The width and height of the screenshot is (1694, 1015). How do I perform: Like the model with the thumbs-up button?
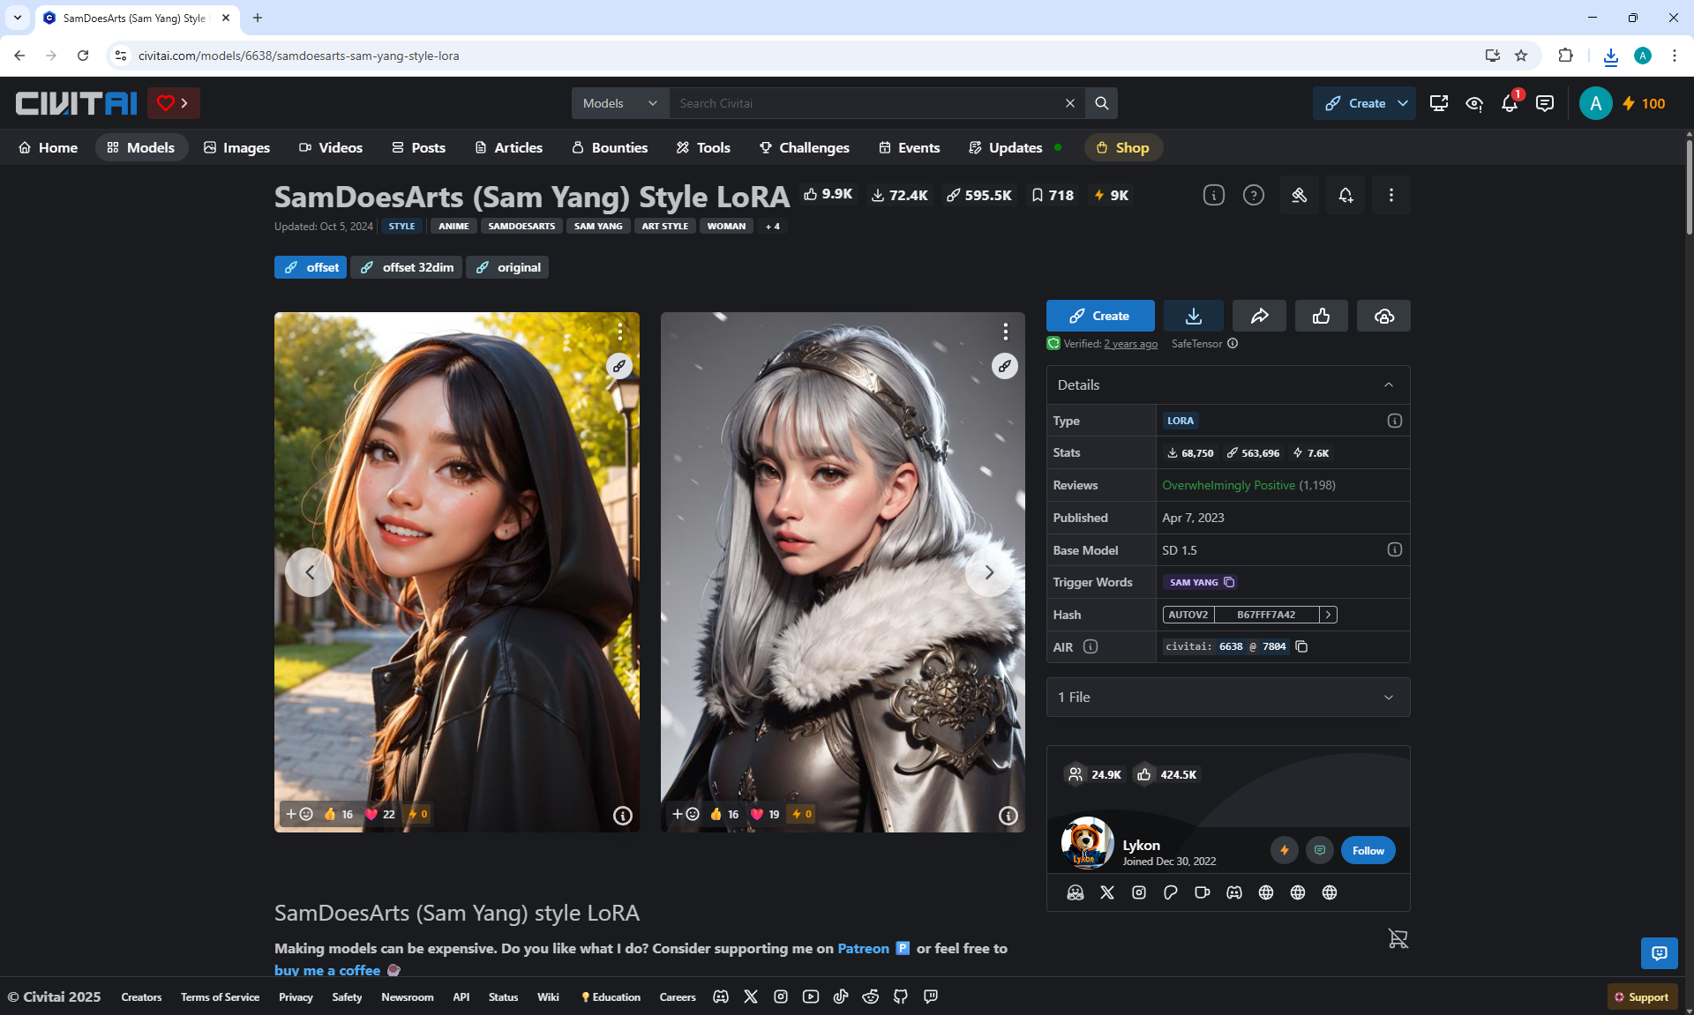1321,316
